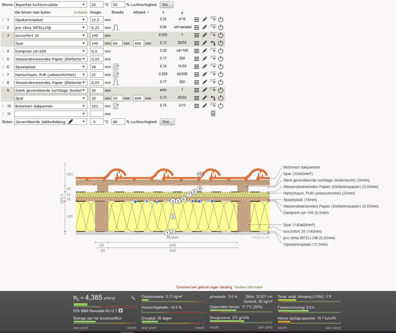Click pencil icon in Geventileerde dakbedekking field

(x=71, y=121)
